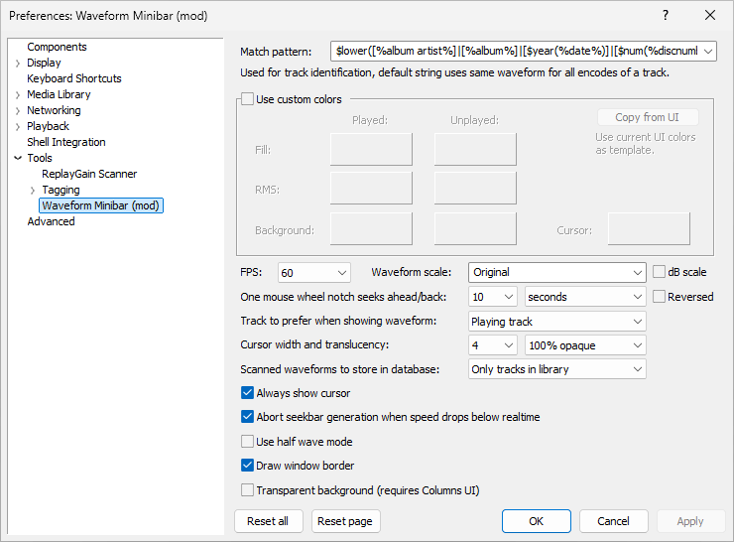Open the Waveform scale dropdown

pyautogui.click(x=556, y=272)
